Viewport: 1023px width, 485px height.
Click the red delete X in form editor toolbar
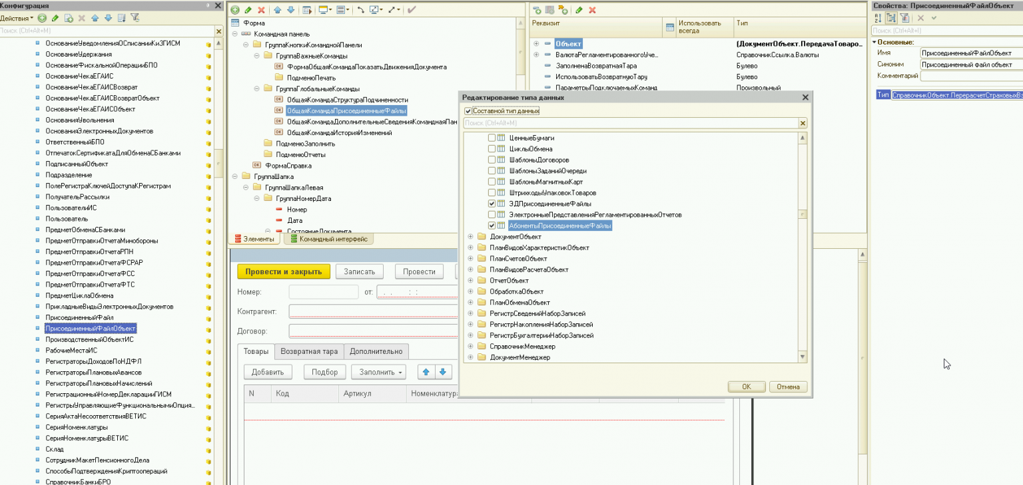261,10
